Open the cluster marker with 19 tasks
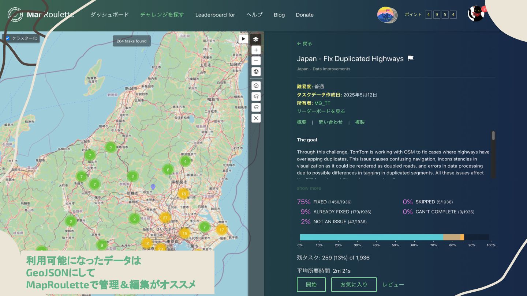 [x=147, y=243]
